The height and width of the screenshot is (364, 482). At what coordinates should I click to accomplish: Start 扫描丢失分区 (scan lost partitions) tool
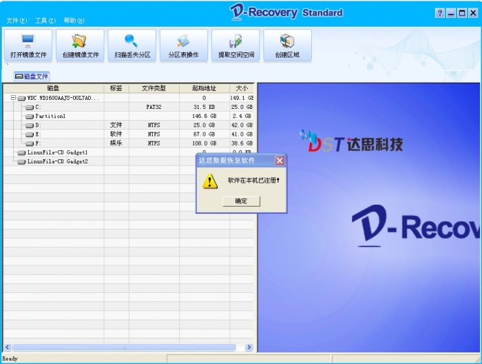click(132, 45)
